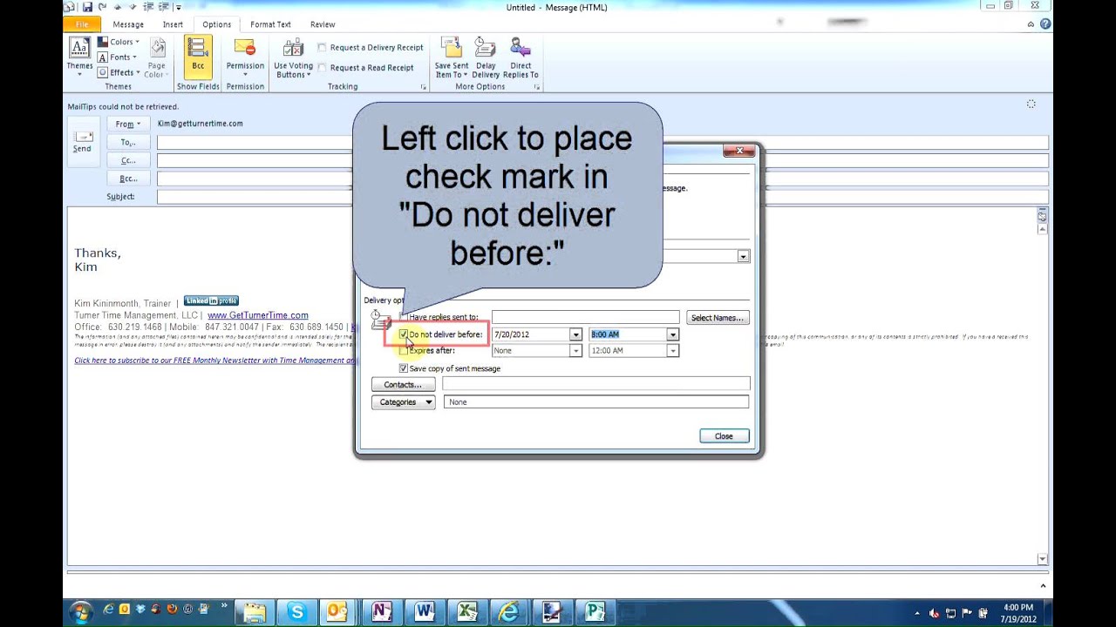The image size is (1116, 627).
Task: Click the Page Color button
Action: [156, 57]
